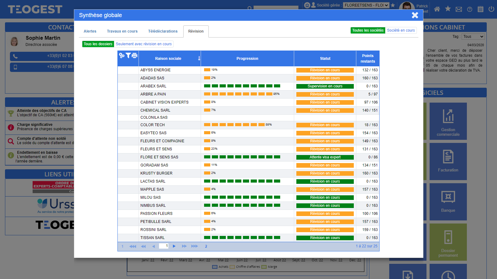Switch scope to 'Société en cours'
Viewport: 497px width, 279px height.
[x=401, y=30]
